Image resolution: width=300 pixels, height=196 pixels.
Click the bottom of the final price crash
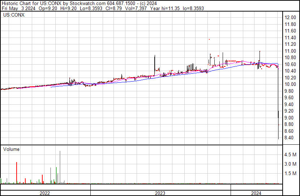[278, 138]
